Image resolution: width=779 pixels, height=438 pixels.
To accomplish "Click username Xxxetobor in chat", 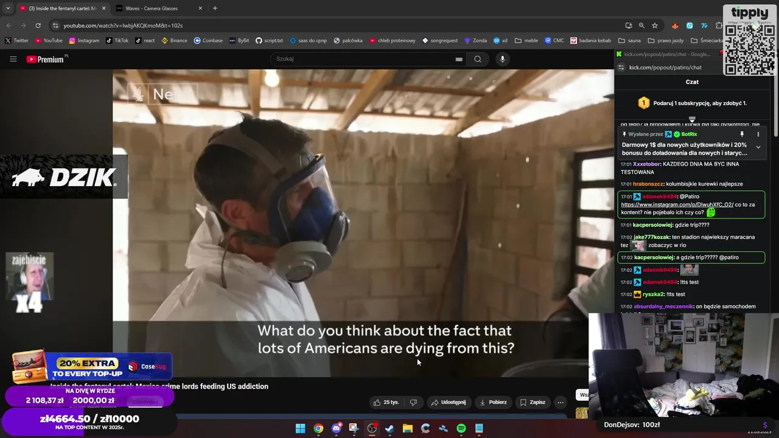I will (646, 164).
